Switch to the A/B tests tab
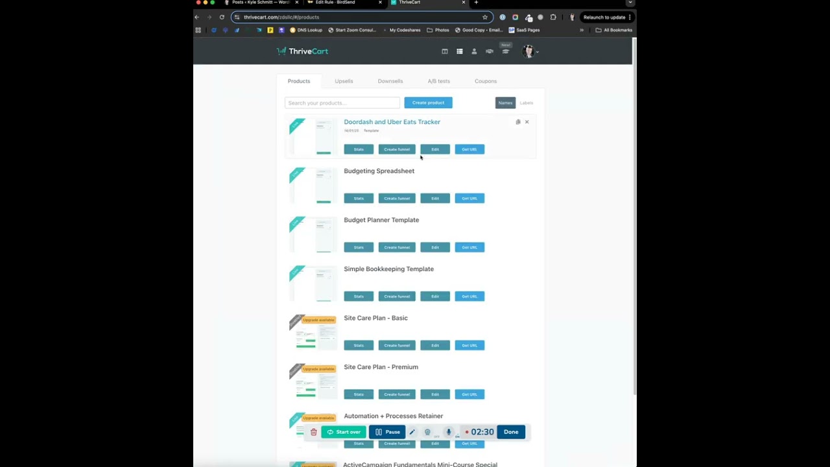Viewport: 830px width, 467px height. (x=439, y=81)
